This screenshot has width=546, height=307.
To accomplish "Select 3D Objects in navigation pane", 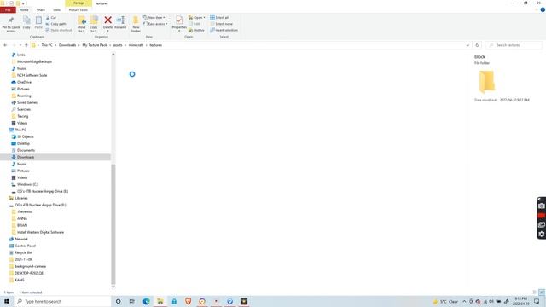I will coord(25,136).
